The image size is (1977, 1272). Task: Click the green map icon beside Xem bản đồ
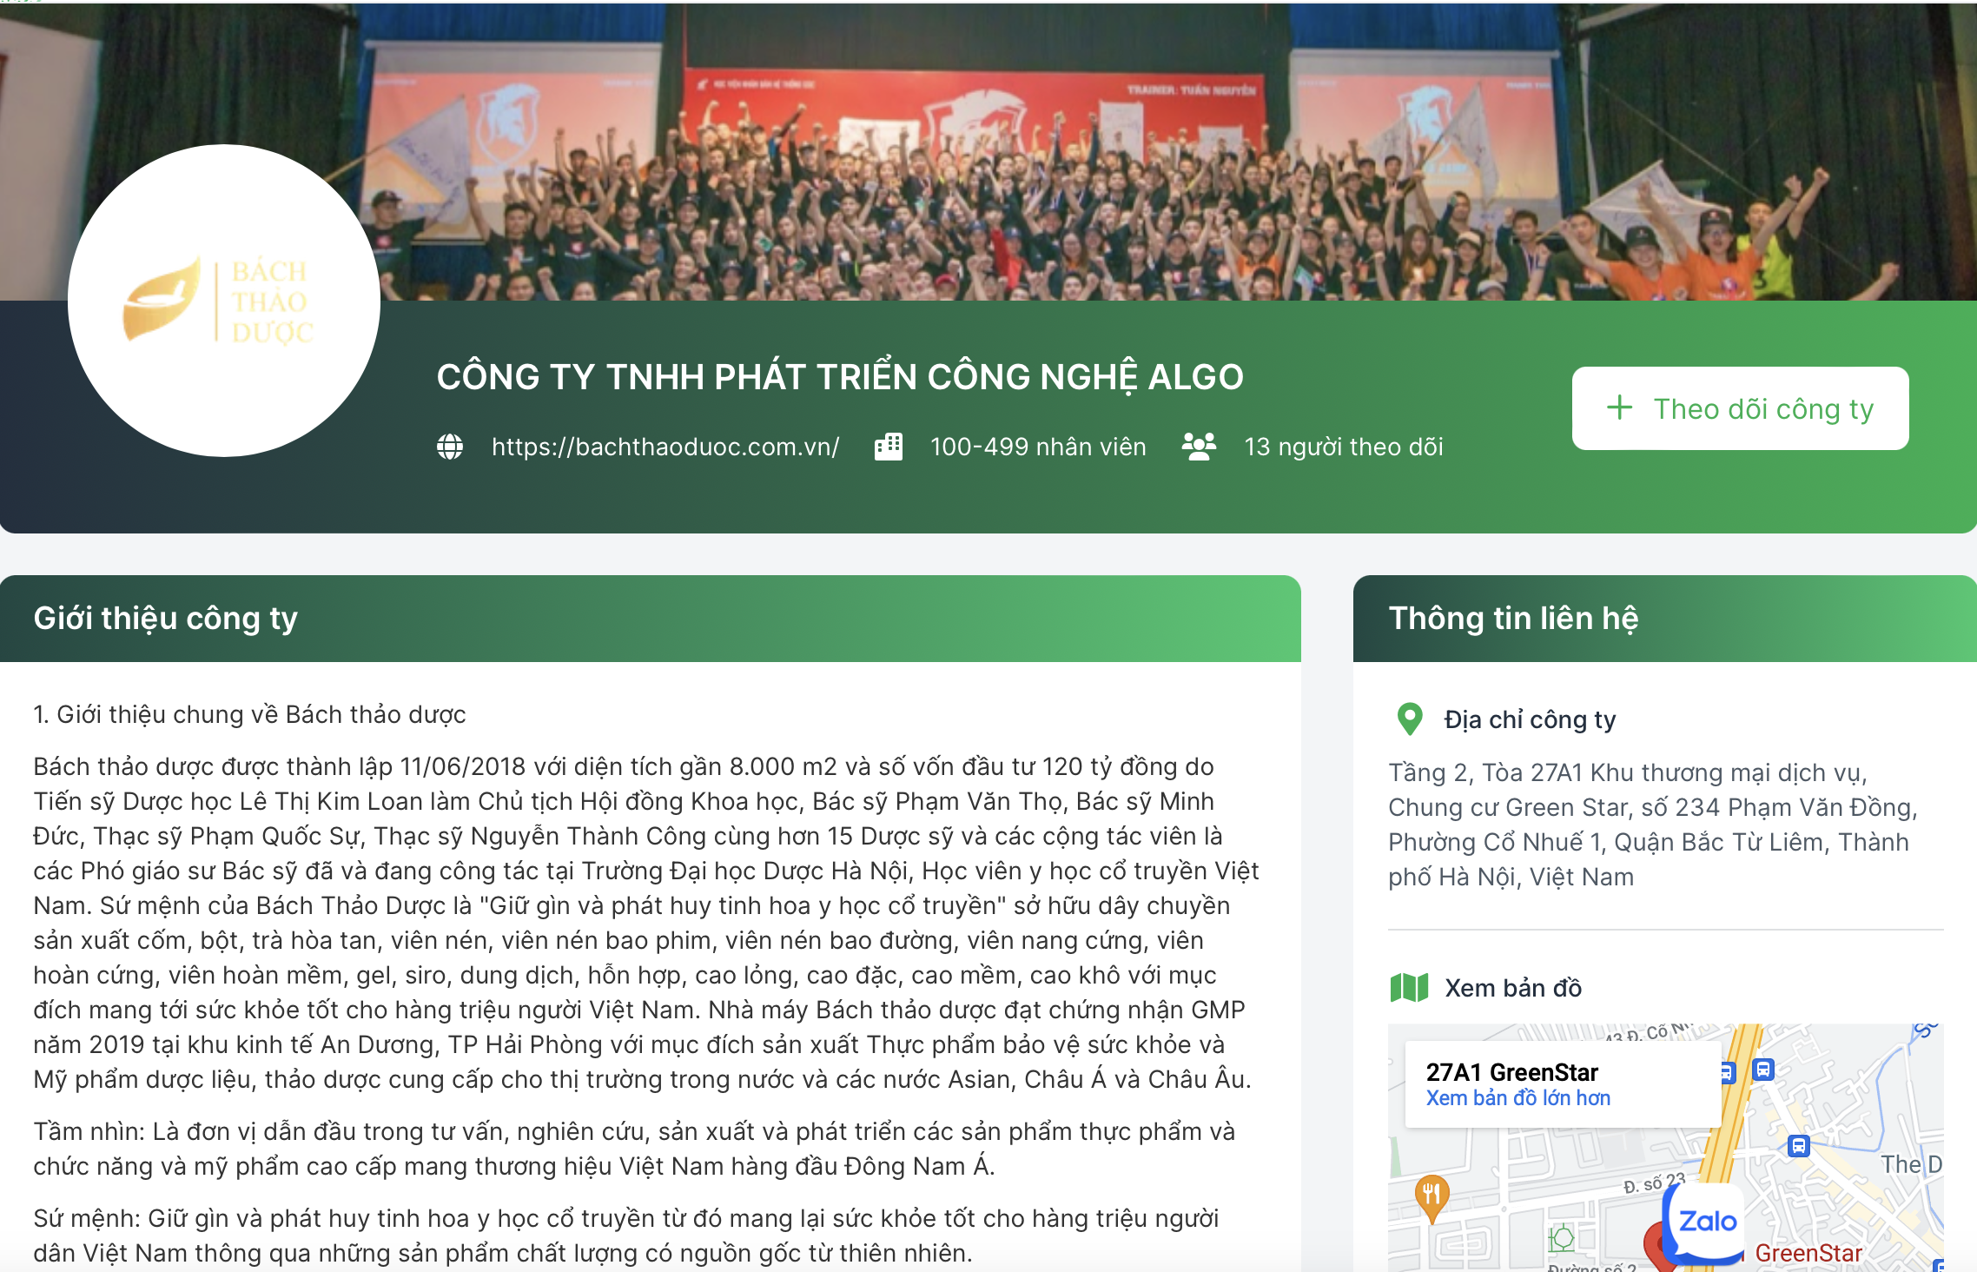pyautogui.click(x=1409, y=988)
